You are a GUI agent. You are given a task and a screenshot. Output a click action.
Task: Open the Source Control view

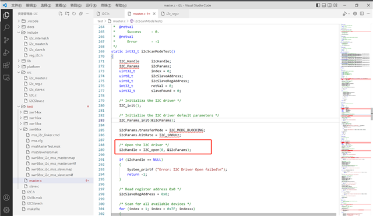(x=6, y=40)
